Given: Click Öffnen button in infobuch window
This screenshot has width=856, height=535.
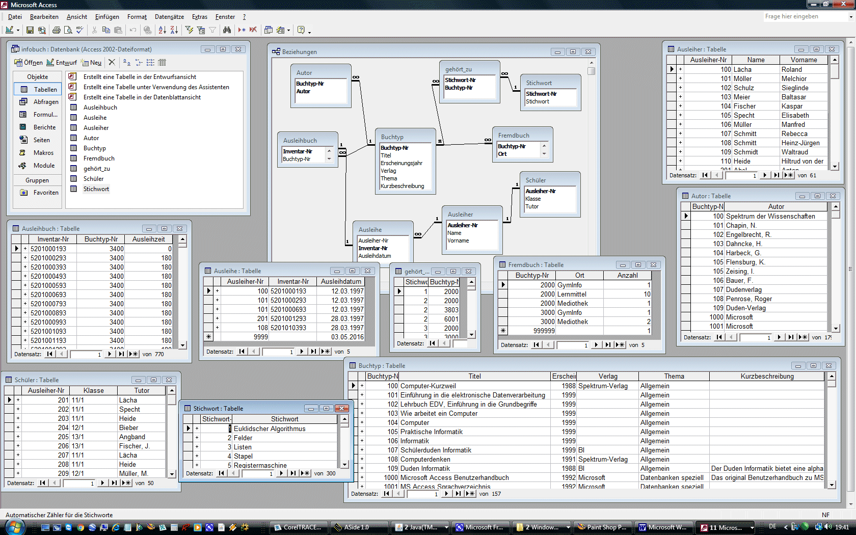Looking at the screenshot, I should coord(29,63).
